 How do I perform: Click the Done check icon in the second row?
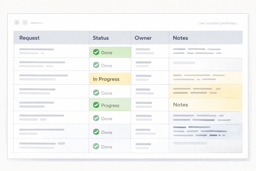click(96, 65)
